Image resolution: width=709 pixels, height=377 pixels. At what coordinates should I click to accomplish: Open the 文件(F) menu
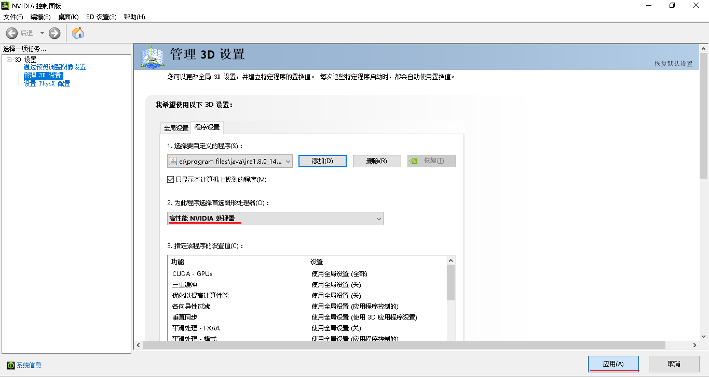tap(13, 17)
